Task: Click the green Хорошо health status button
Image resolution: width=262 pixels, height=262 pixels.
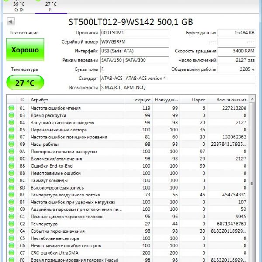Action: 25,50
